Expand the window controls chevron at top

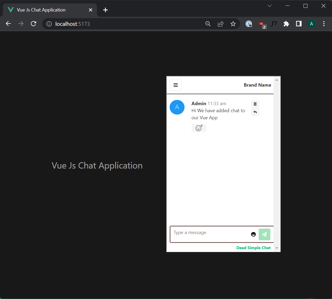pyautogui.click(x=269, y=5)
